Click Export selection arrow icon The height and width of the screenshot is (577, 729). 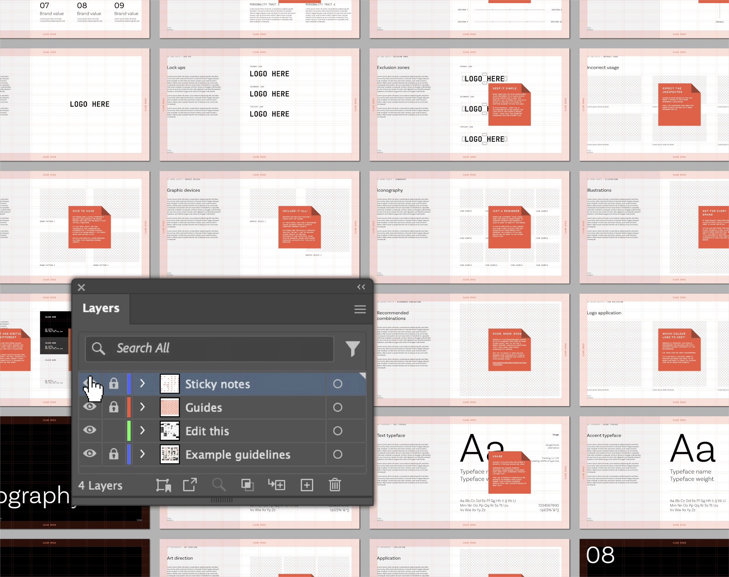[x=190, y=485]
